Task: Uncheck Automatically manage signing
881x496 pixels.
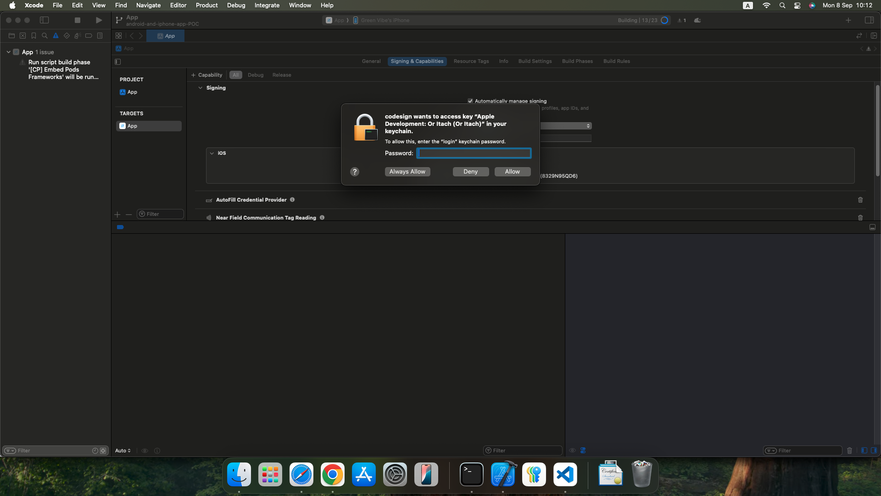Action: click(x=470, y=101)
